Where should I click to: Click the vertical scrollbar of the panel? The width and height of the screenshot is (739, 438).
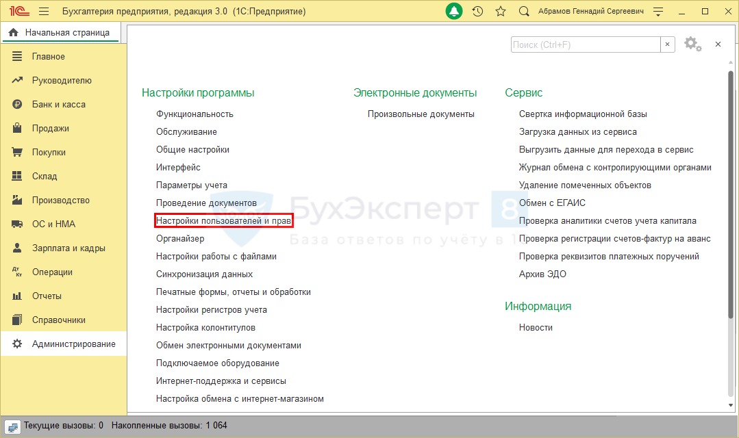730,233
